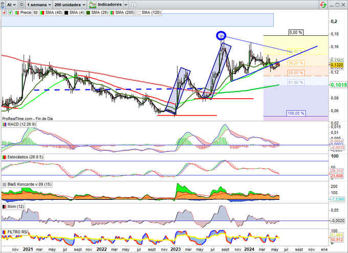The image size is (348, 253).
Task: Open the price list settings icon
Action: [35, 13]
